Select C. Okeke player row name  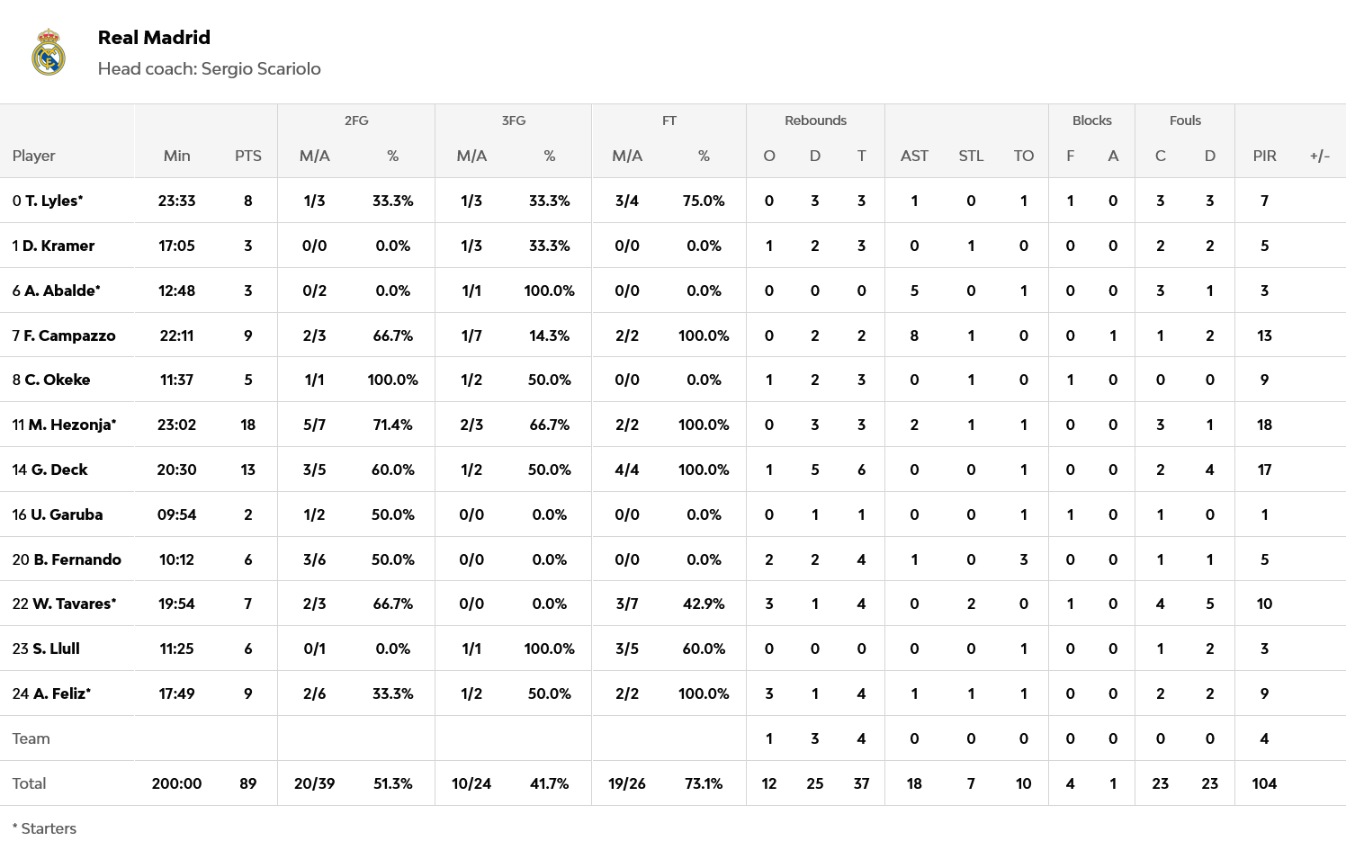coord(57,380)
